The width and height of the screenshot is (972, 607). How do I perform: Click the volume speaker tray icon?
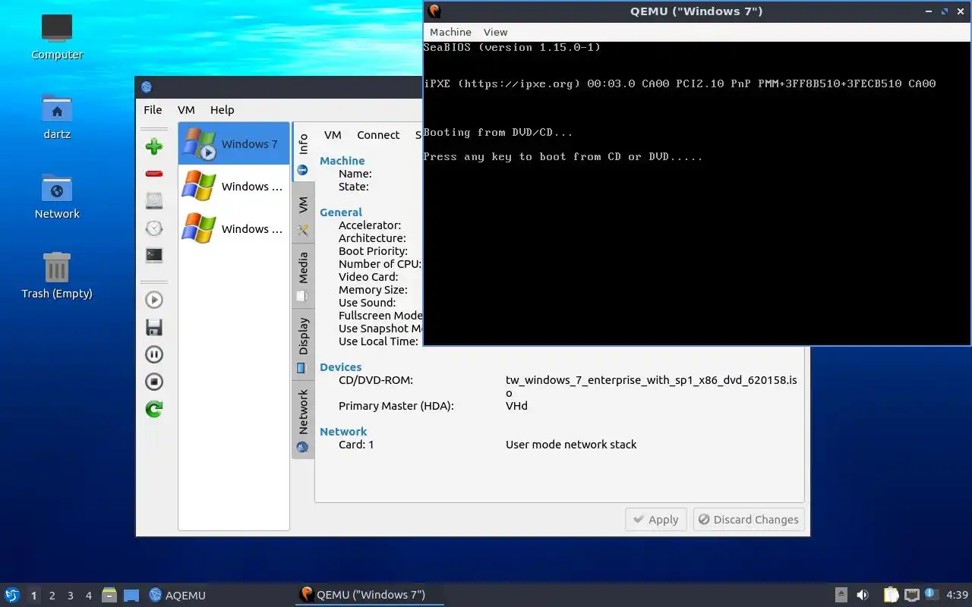[x=863, y=595]
